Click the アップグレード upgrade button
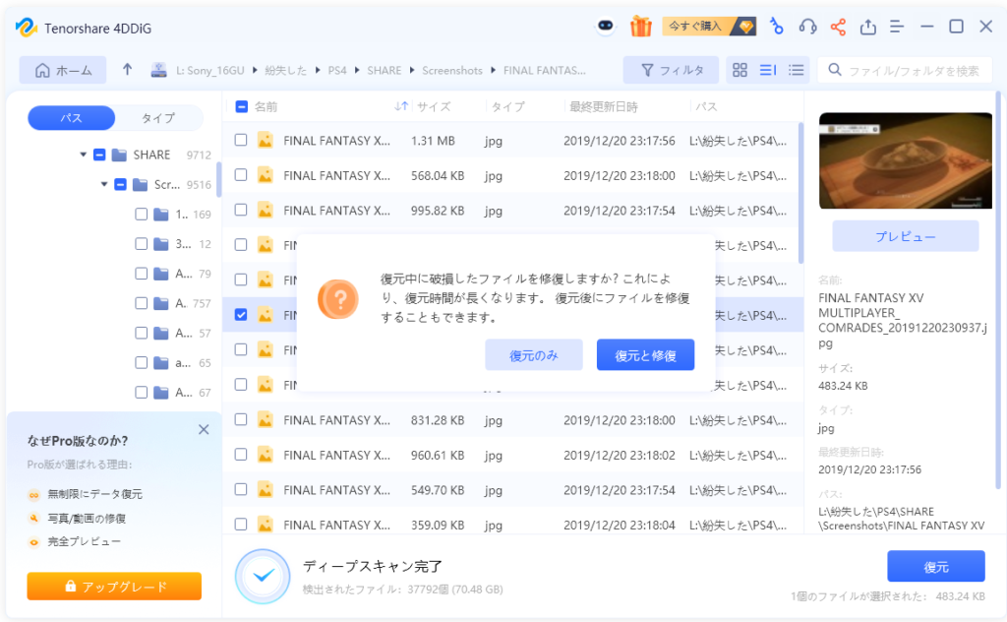Image resolution: width=1007 pixels, height=622 pixels. point(114,586)
